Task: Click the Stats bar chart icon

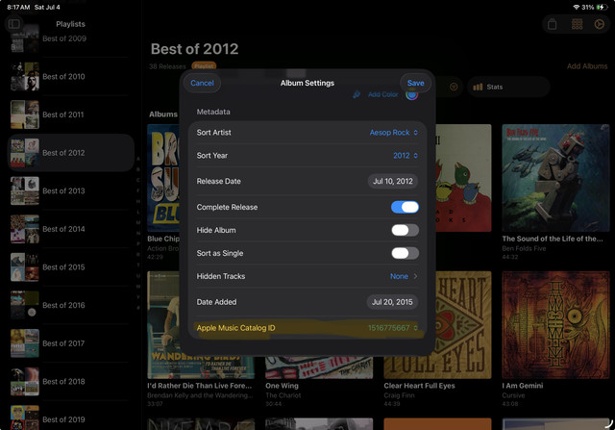Action: coord(478,87)
